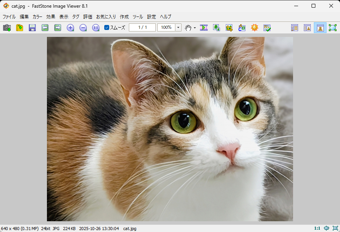
Task: Start the slideshow from the toolbar
Action: 204,28
